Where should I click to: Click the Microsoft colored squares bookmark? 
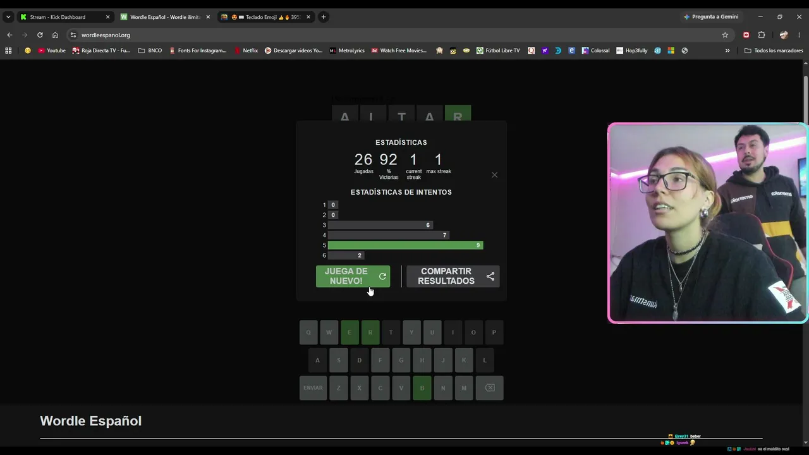(671, 51)
